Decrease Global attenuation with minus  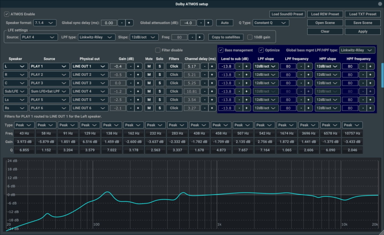tap(201, 23)
